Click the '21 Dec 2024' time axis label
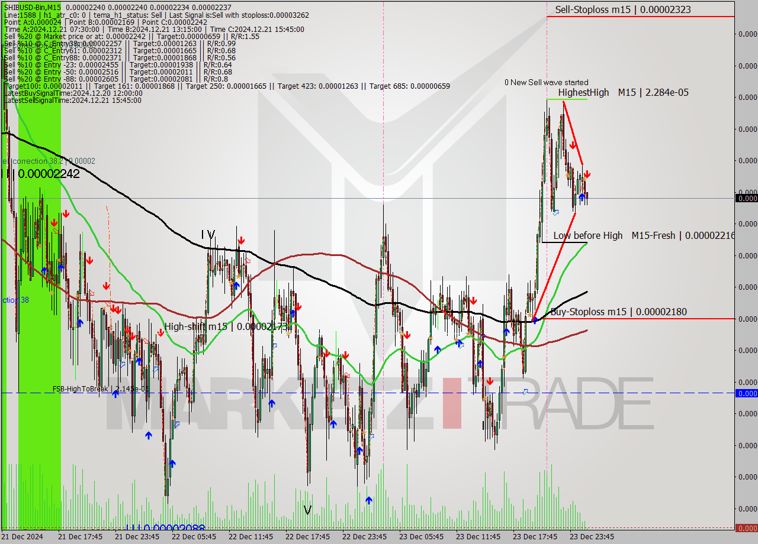Viewport: 758px width, 544px height. (23, 537)
